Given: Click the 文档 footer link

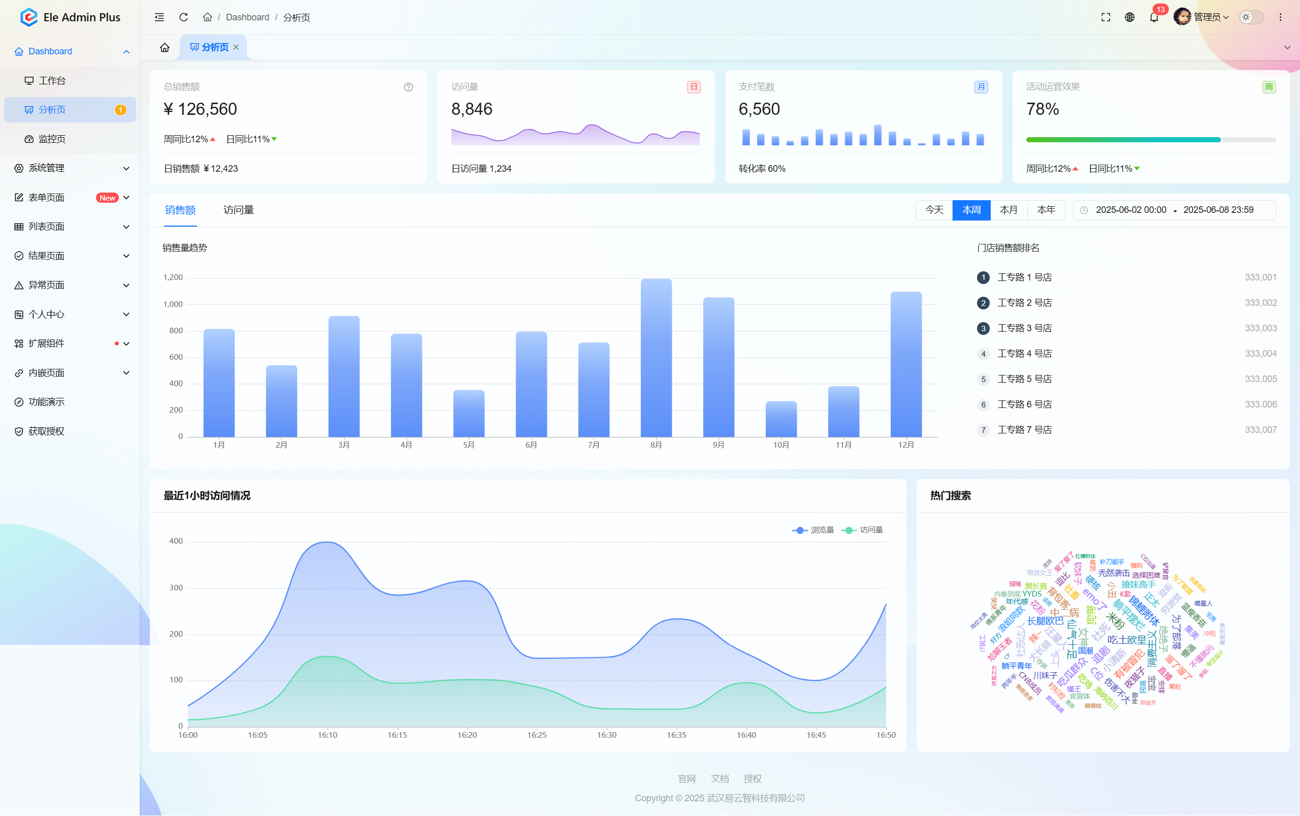Looking at the screenshot, I should 720,778.
